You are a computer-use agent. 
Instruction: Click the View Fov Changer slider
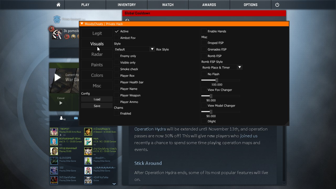(220, 96)
